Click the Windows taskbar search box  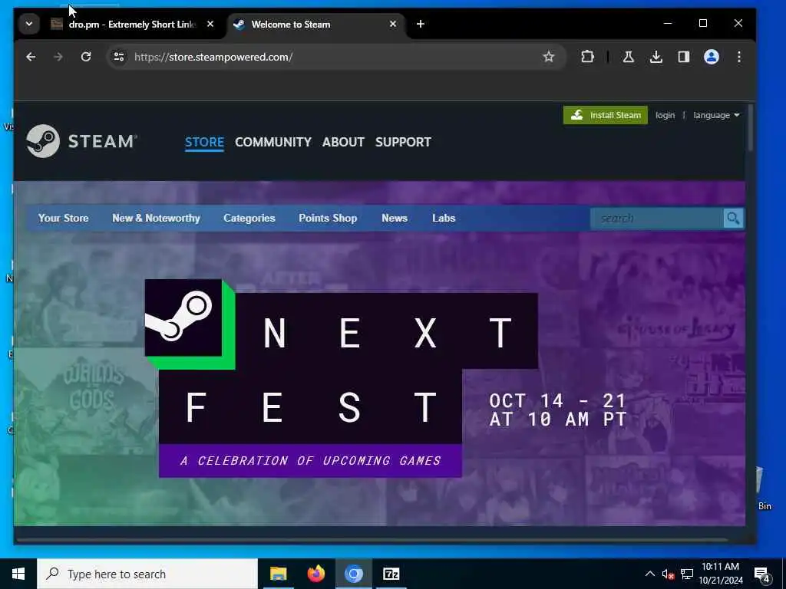pos(147,574)
